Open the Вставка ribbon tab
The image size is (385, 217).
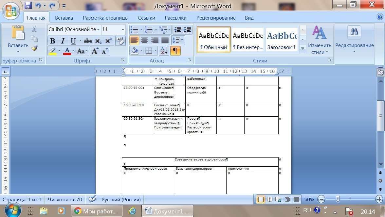(x=64, y=18)
